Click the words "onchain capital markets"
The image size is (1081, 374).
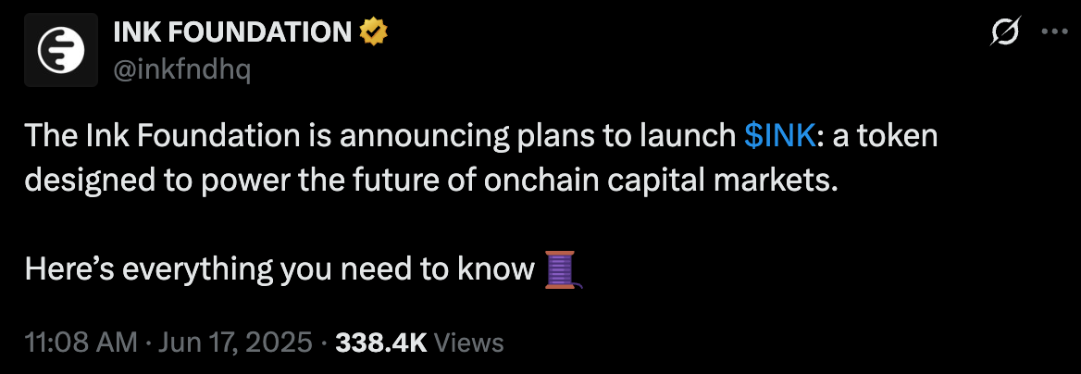[661, 181]
